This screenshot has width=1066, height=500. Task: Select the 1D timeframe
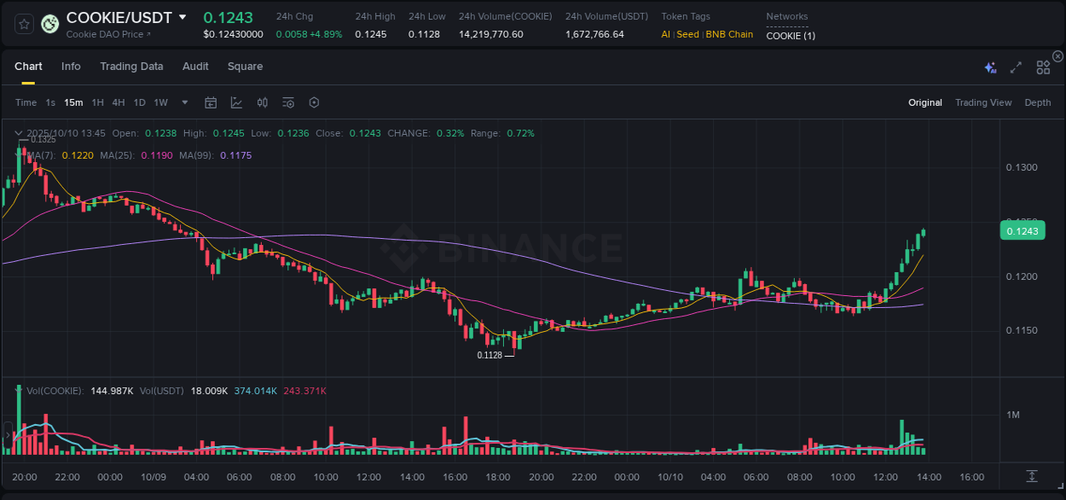coord(138,102)
